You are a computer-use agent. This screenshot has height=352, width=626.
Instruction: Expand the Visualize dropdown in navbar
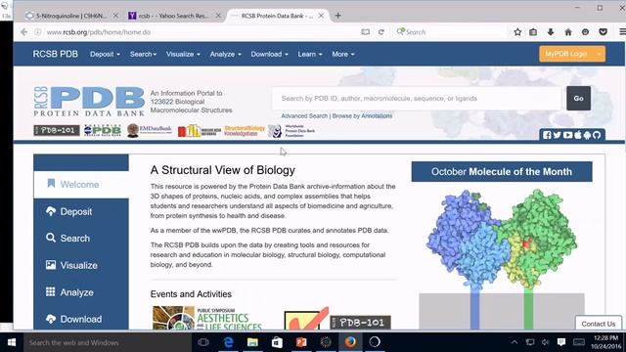point(183,54)
